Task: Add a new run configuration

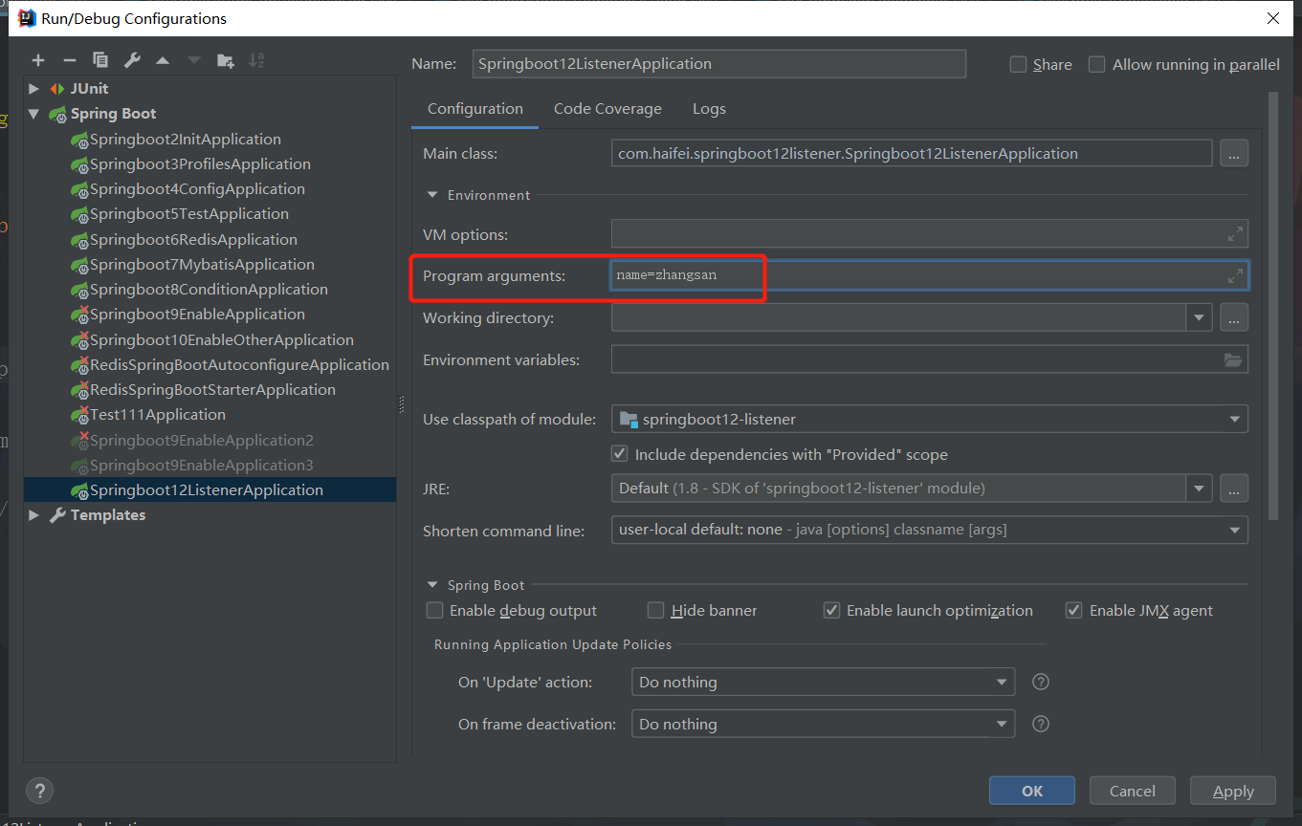Action: point(38,60)
